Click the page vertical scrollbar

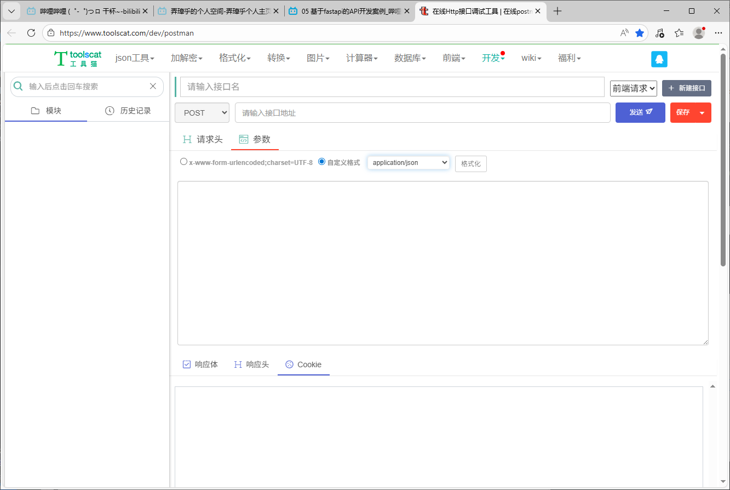click(x=723, y=164)
